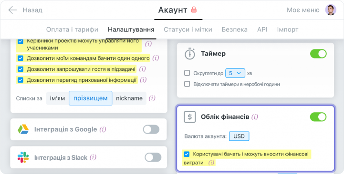Click the Інтеграція з Google title text

(65, 129)
